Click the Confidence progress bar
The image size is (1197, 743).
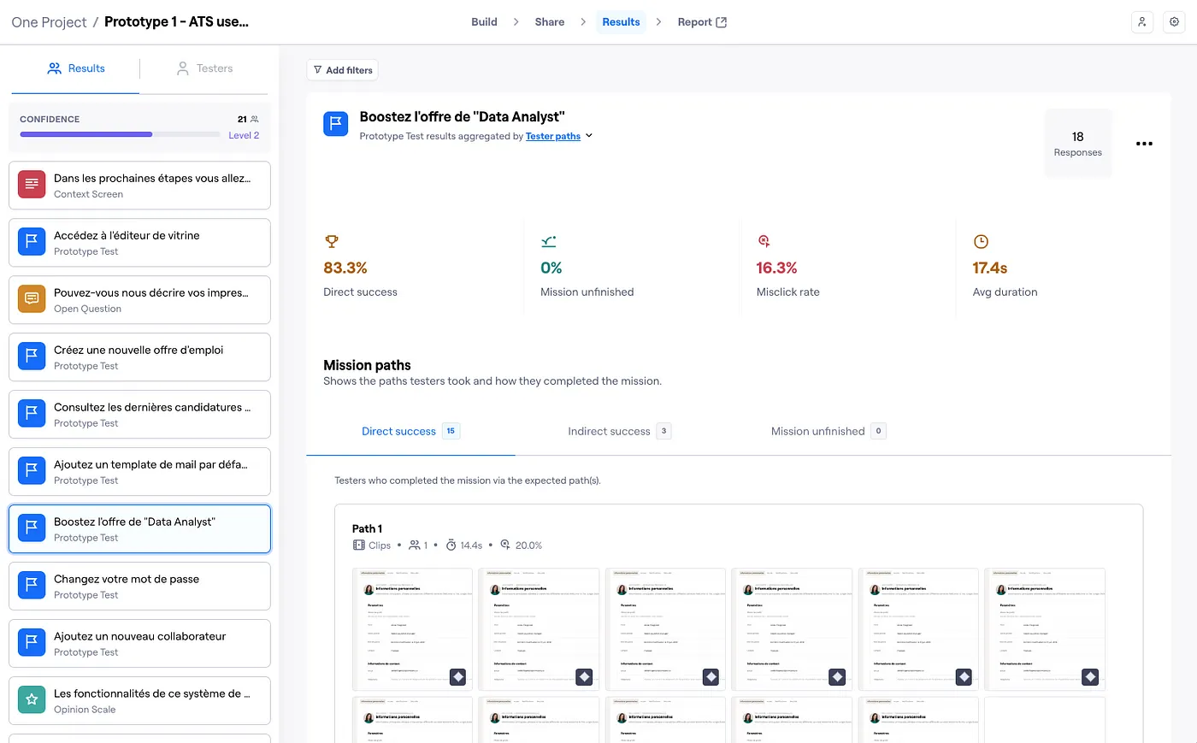coord(120,134)
